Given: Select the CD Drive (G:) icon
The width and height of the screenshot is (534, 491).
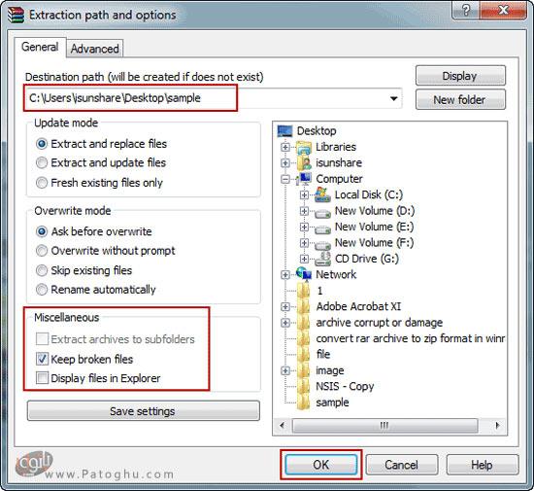Looking at the screenshot, I should 322,259.
